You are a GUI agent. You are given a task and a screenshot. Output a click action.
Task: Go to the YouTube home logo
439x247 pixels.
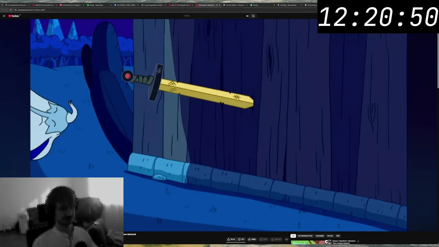[14, 16]
